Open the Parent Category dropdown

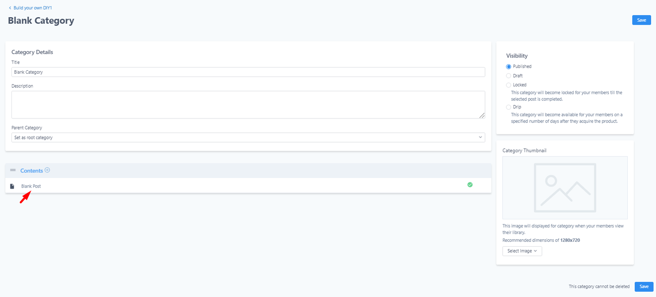pyautogui.click(x=248, y=138)
